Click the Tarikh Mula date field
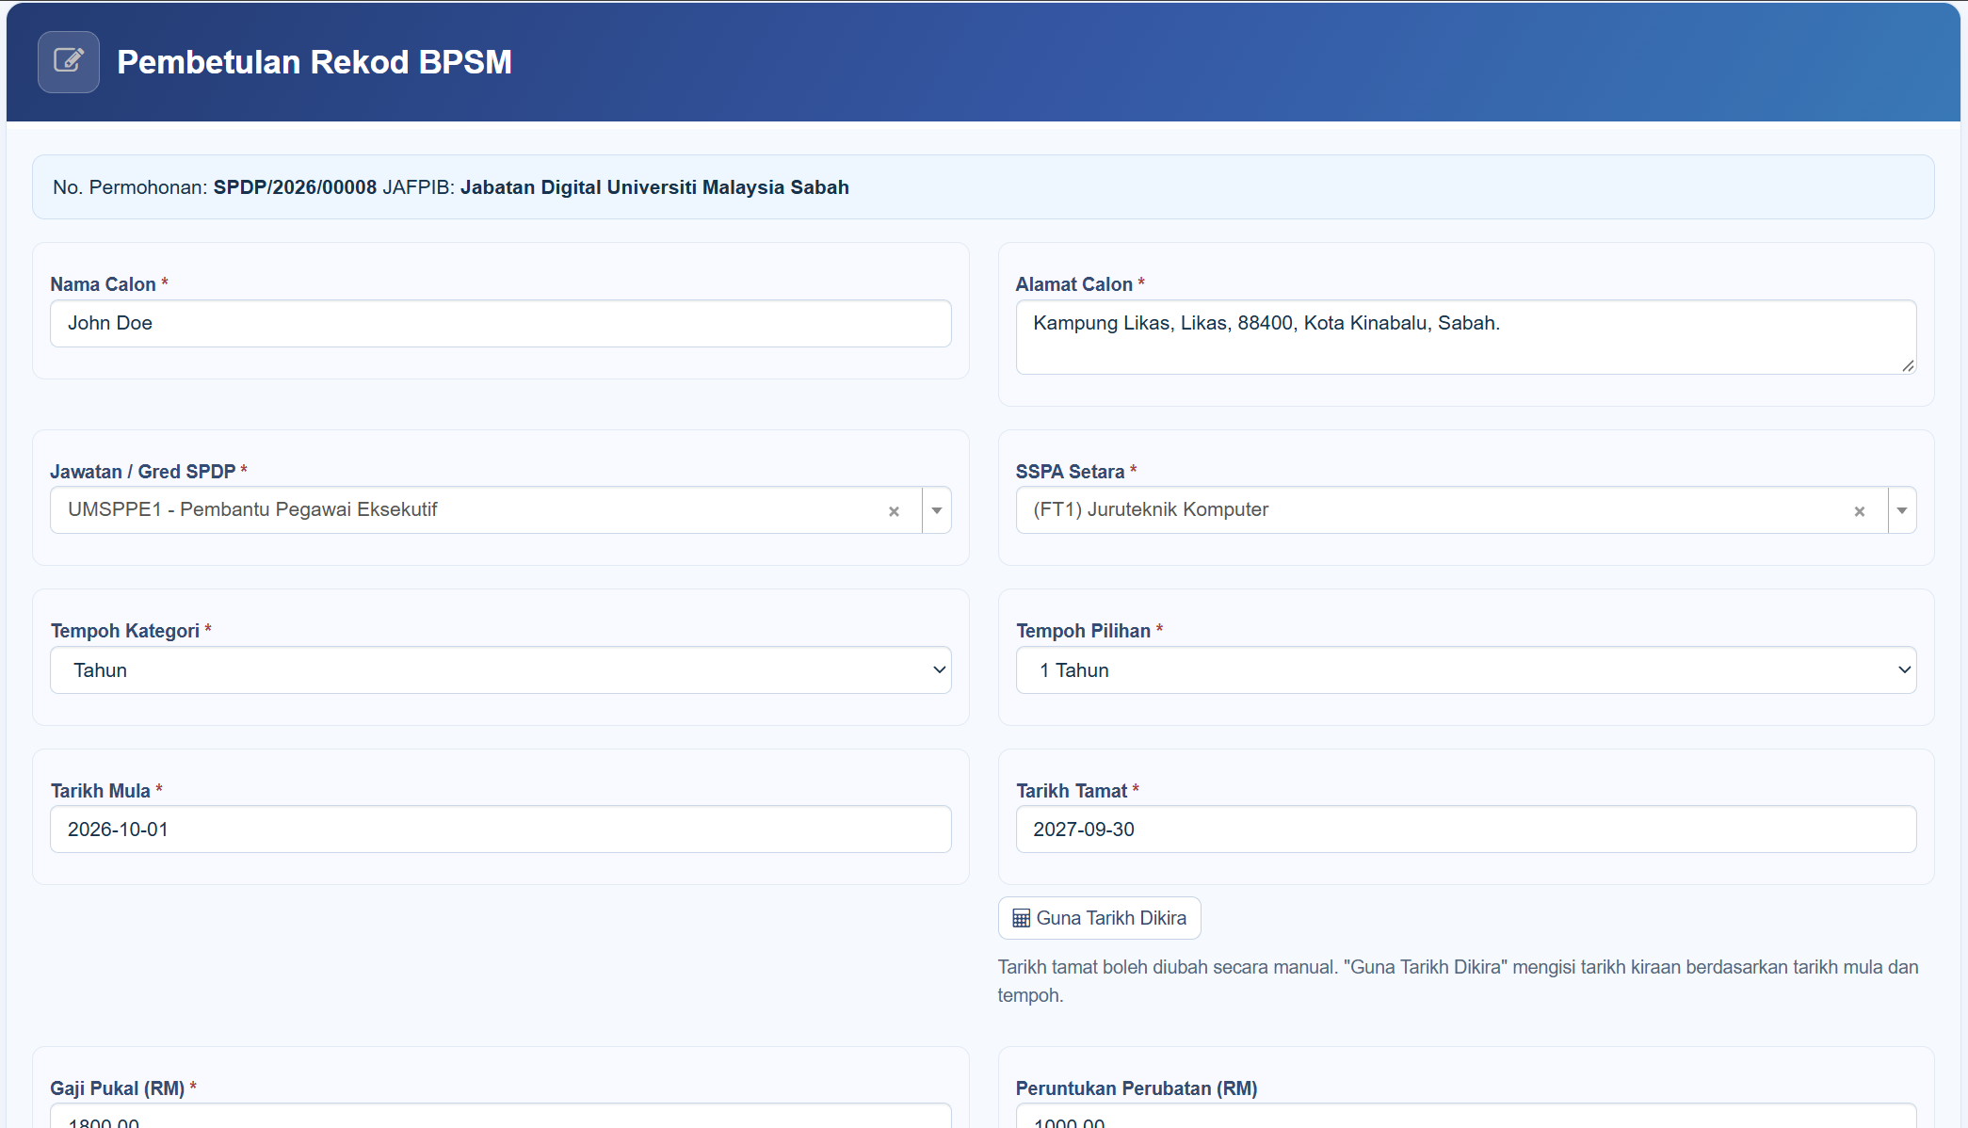1968x1128 pixels. (501, 830)
